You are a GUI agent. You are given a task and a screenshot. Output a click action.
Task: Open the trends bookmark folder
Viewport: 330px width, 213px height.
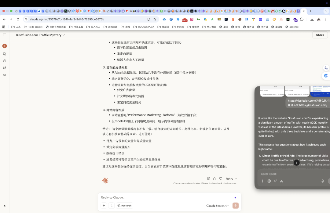[178, 27]
